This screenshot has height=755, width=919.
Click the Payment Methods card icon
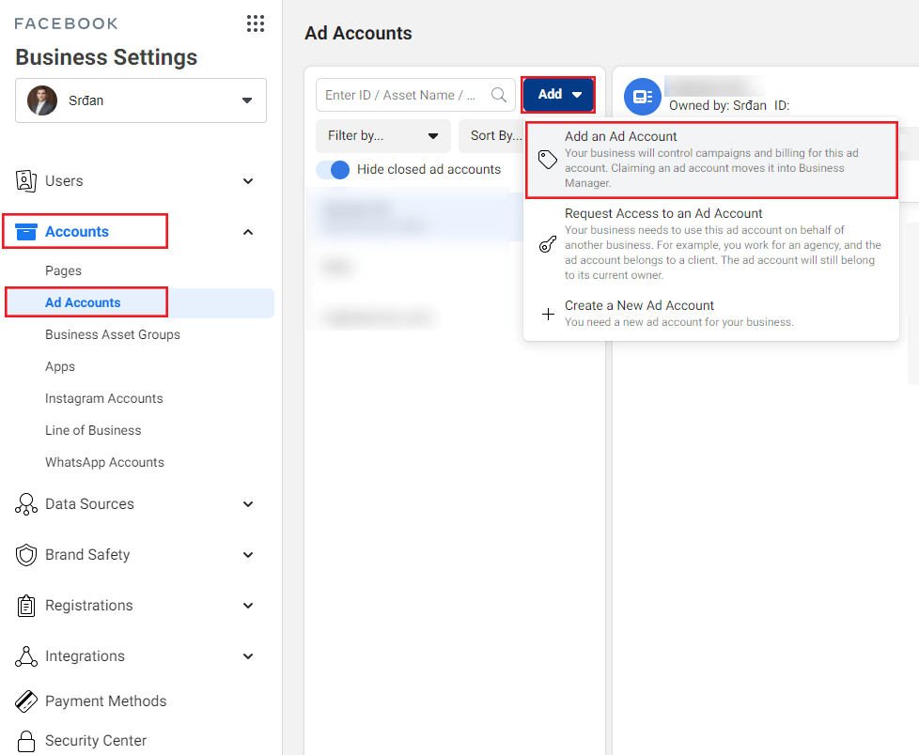coord(25,701)
